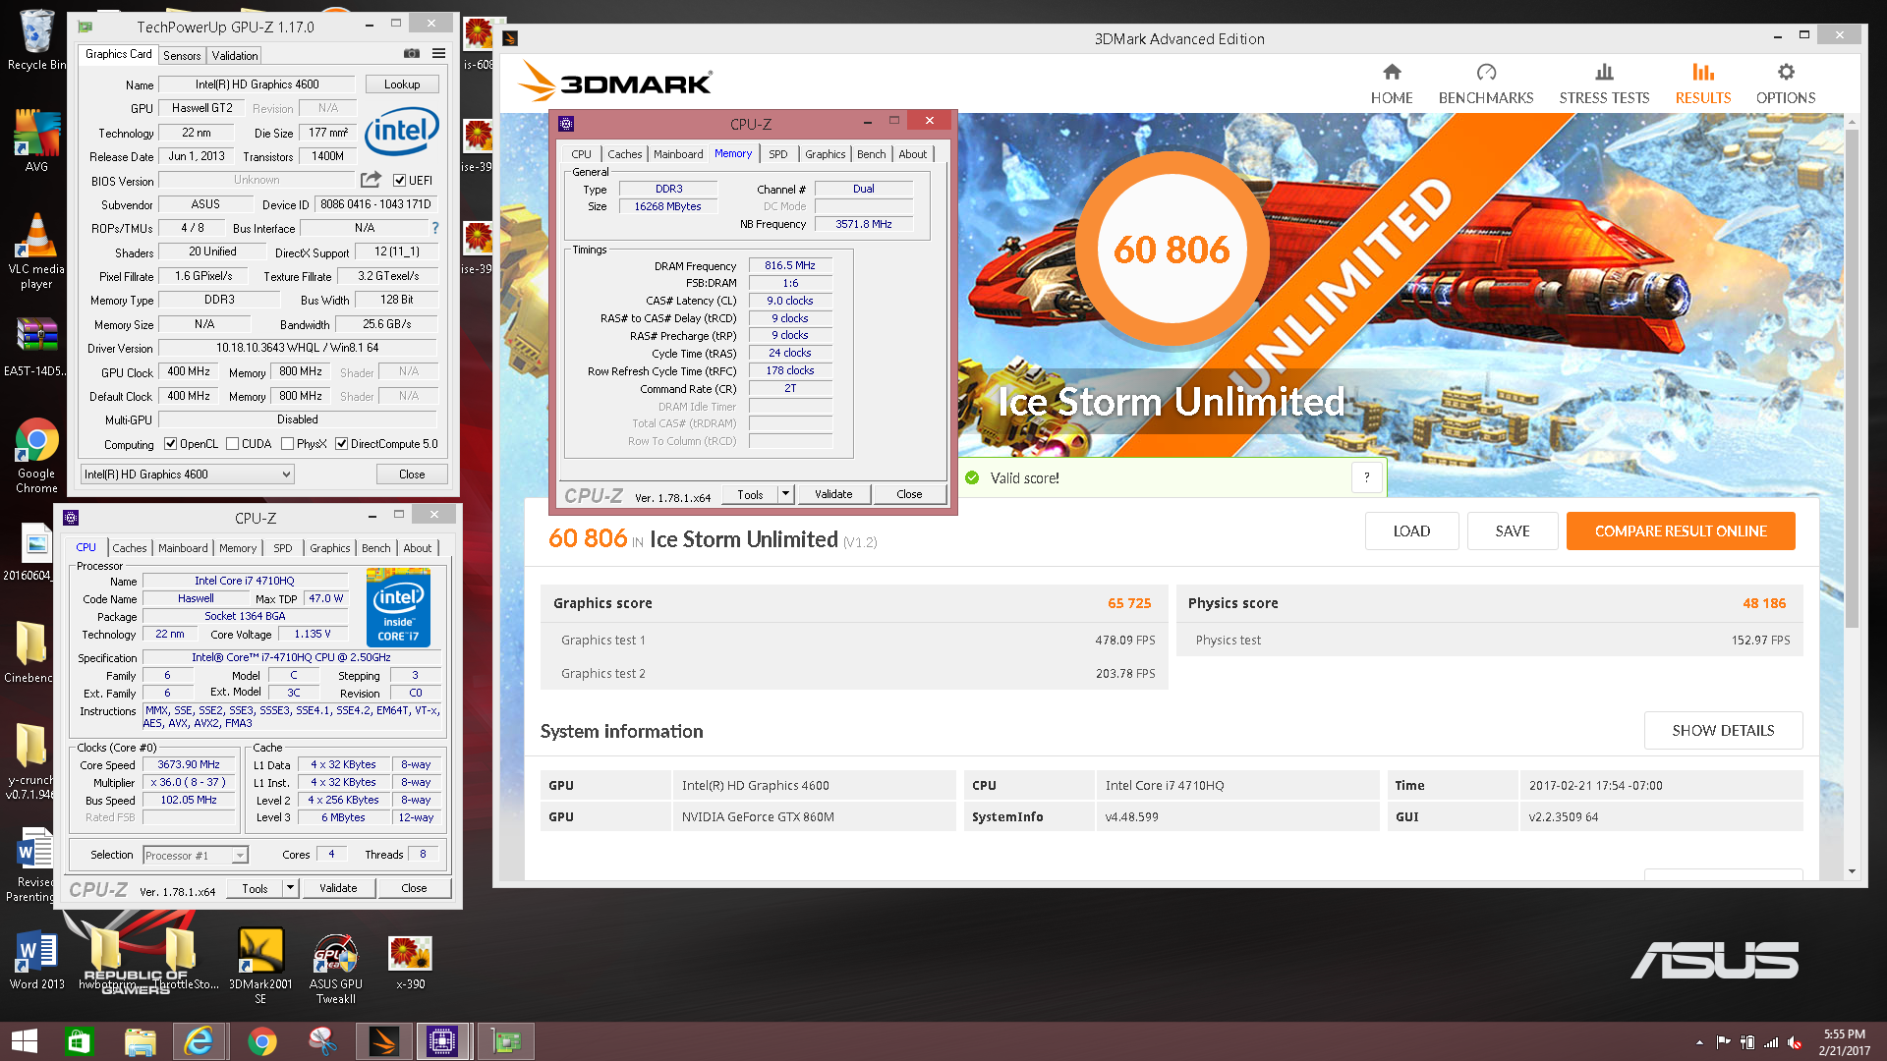The height and width of the screenshot is (1061, 1887).
Task: Click the Windows Start button
Action: (24, 1041)
